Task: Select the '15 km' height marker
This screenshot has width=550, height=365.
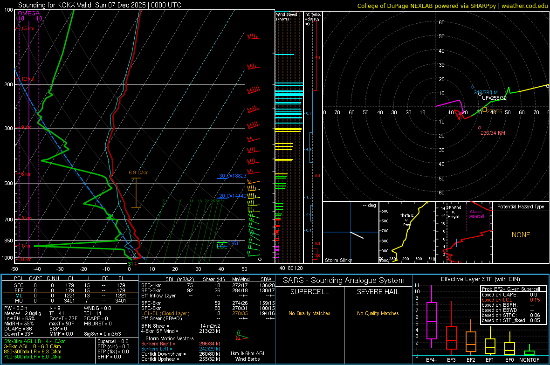Action: pyautogui.click(x=27, y=28)
